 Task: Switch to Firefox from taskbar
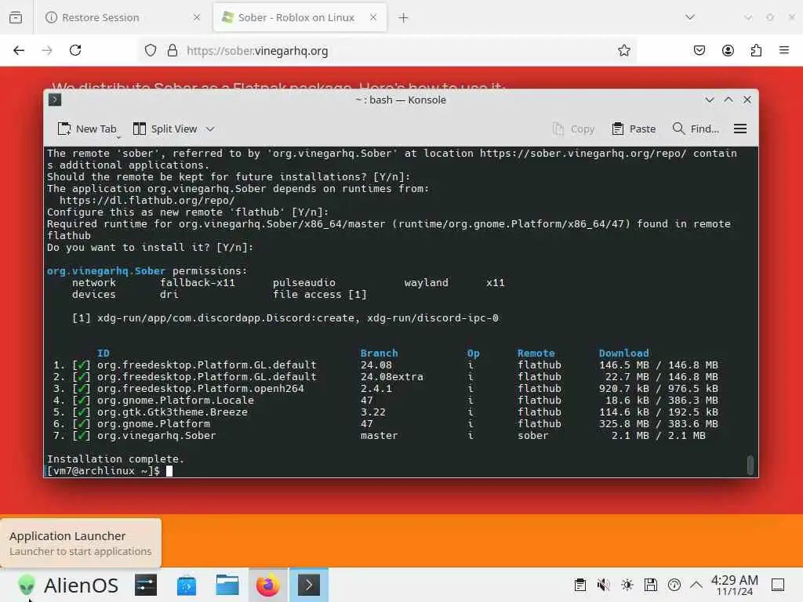tap(268, 585)
